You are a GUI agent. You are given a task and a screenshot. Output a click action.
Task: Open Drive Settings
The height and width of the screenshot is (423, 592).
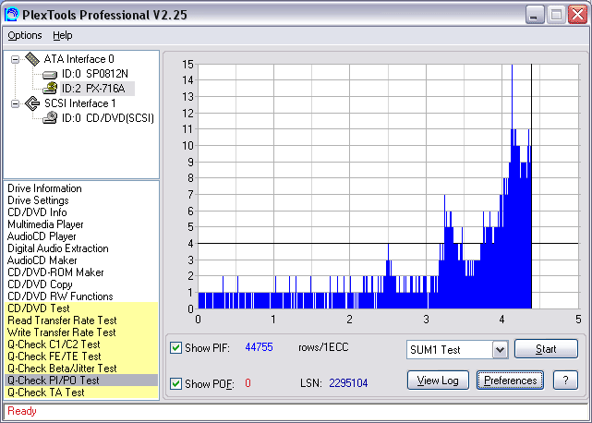coord(38,200)
